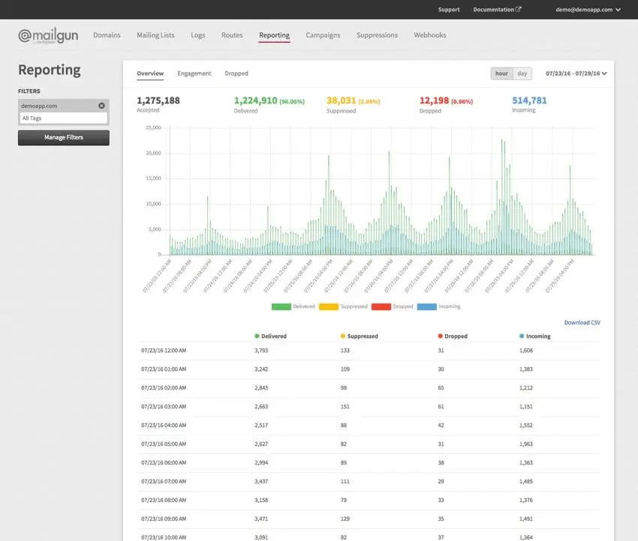Switch to the Engagement tab
638x541 pixels.
pos(194,73)
